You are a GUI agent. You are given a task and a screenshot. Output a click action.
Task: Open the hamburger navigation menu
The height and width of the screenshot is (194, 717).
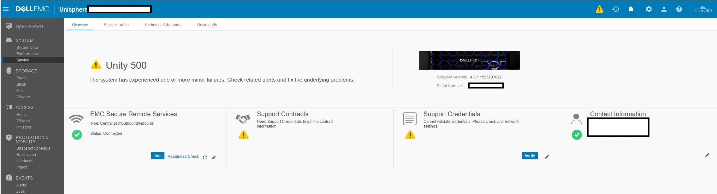click(6, 9)
